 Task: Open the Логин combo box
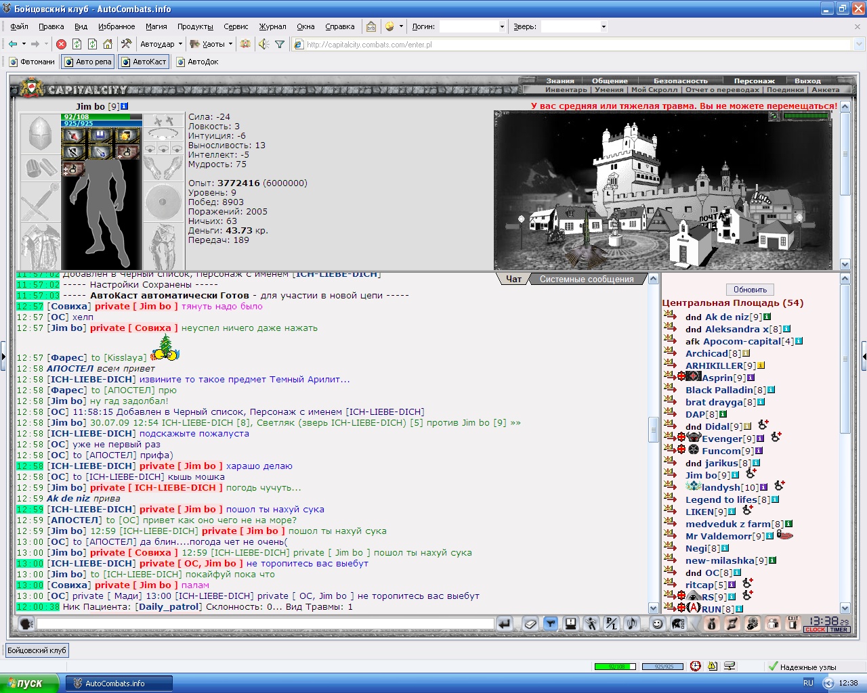pyautogui.click(x=472, y=26)
